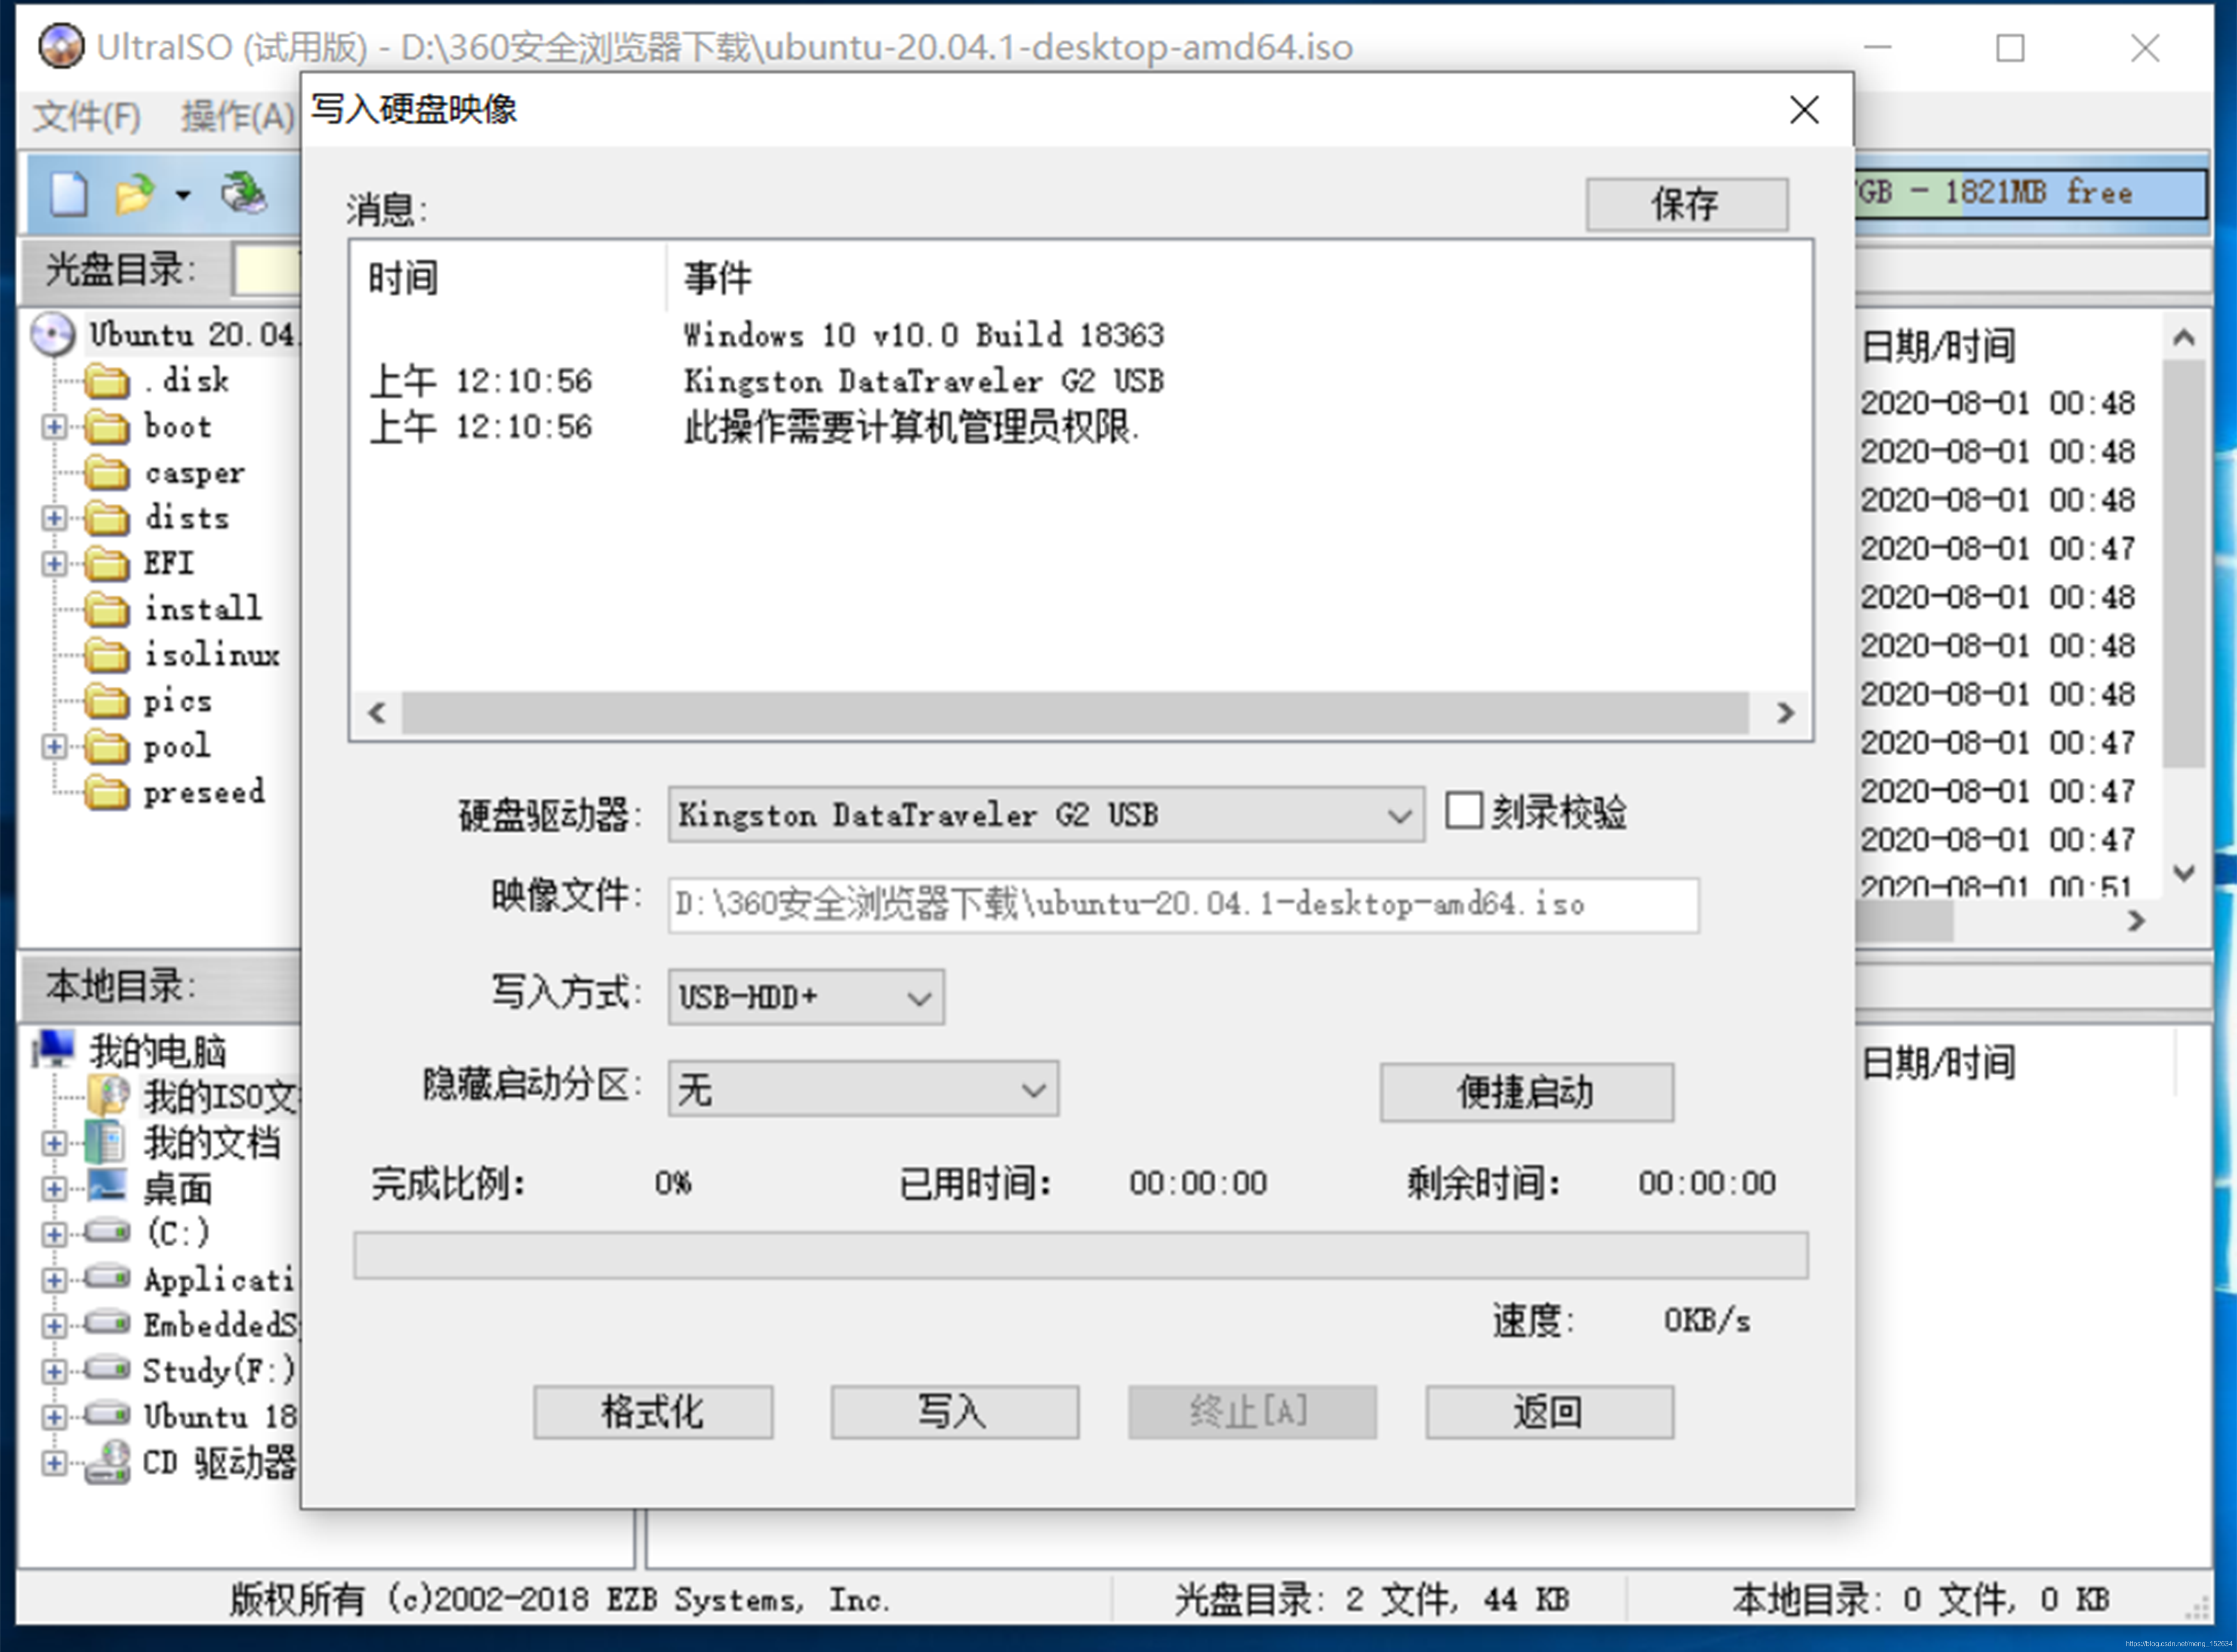
Task: Open the 写入方式 USB-HDD+ dropdown
Action: pos(806,997)
